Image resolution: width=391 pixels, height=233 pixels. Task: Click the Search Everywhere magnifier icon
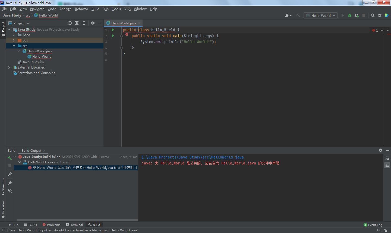click(373, 16)
